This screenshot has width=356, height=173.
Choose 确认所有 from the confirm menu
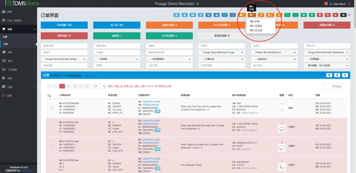coord(255,22)
